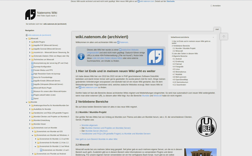Open TOC entry 2.1 Mumble / Mumble-Projekt

(x=184, y=48)
